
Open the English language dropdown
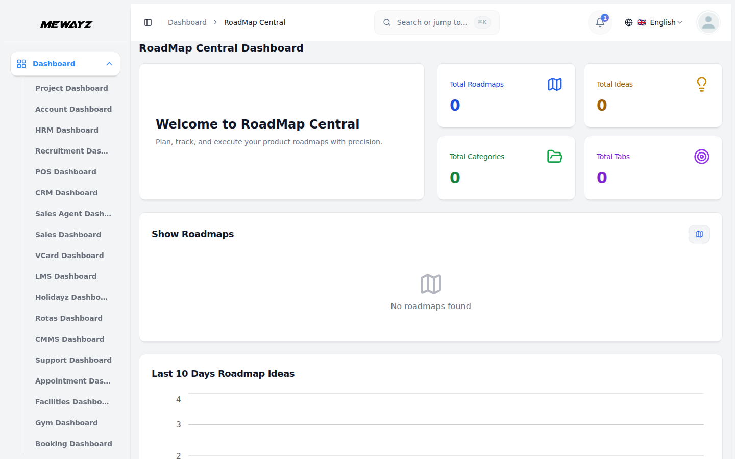click(x=661, y=22)
